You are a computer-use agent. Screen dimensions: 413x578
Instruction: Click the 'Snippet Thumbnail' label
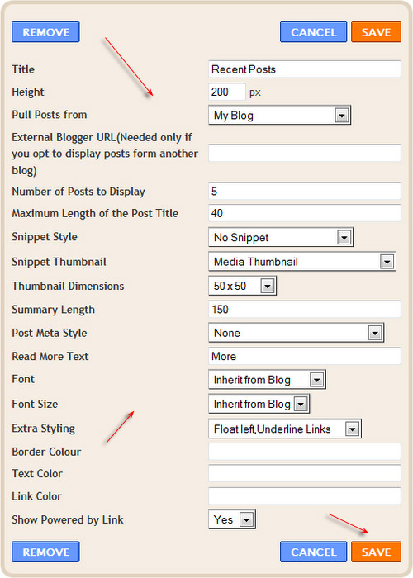[x=59, y=262]
